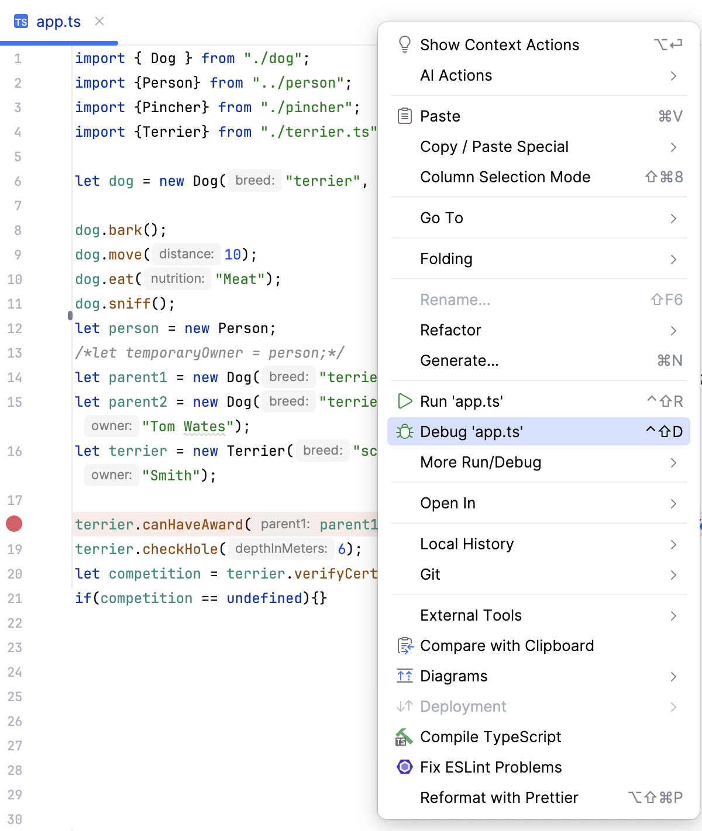Select the app.ts editor tab
Viewport: 702px width, 831px height.
tap(58, 22)
